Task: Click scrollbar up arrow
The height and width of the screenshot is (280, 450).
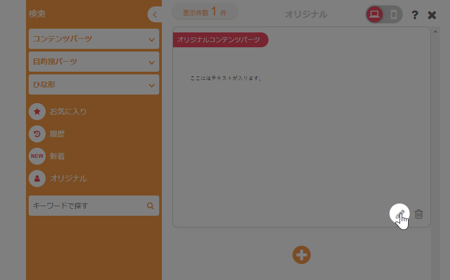Action: coord(435,31)
